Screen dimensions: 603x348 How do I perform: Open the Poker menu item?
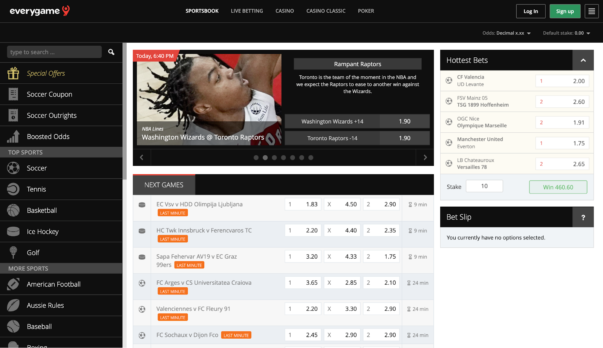366,11
